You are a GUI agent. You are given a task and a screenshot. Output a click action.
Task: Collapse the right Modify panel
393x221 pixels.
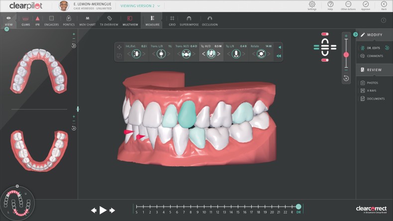click(x=355, y=34)
